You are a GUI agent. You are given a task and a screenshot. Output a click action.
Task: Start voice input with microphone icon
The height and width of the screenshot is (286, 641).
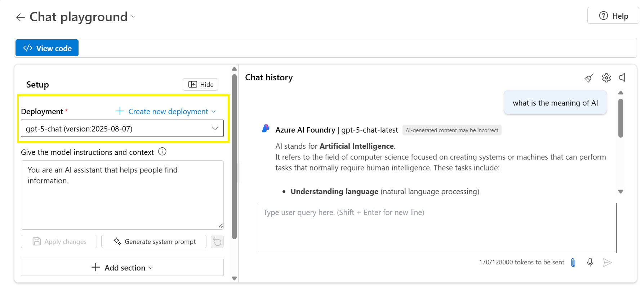point(590,262)
